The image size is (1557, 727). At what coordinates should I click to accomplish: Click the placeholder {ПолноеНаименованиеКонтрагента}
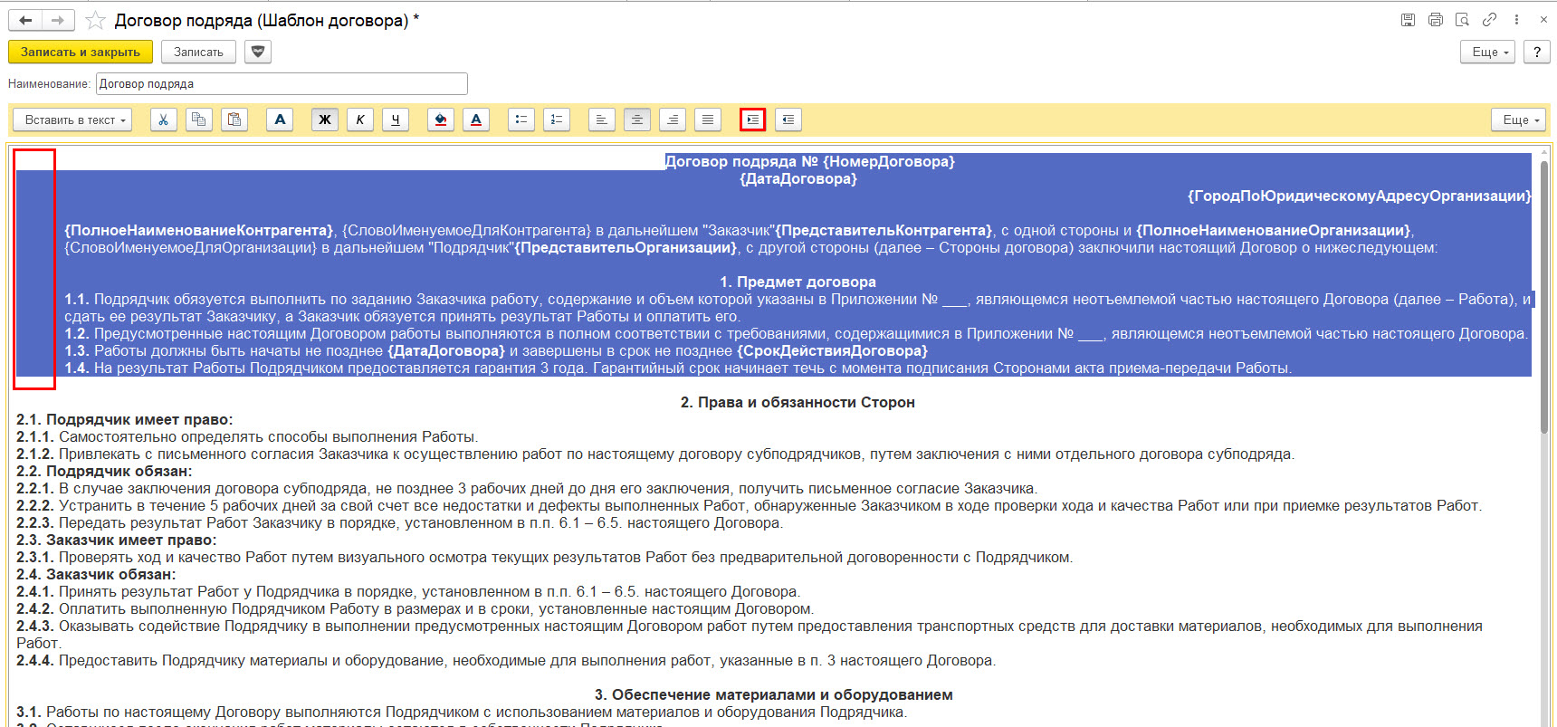coord(199,230)
